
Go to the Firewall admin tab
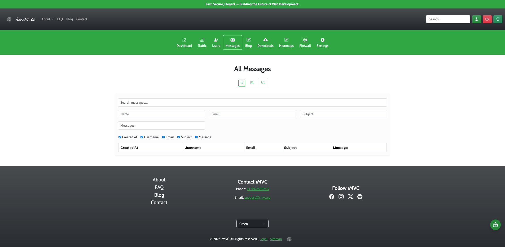(305, 42)
